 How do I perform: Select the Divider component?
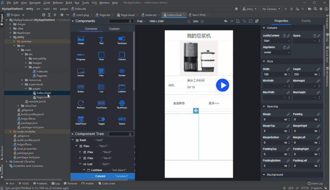[x=122, y=72]
